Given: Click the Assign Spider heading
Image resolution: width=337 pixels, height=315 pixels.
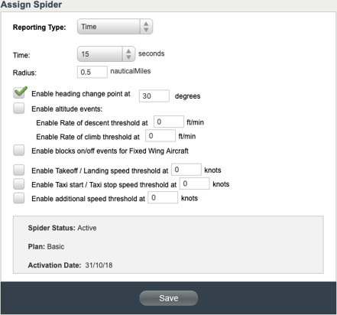Looking at the screenshot, I should click(31, 5).
